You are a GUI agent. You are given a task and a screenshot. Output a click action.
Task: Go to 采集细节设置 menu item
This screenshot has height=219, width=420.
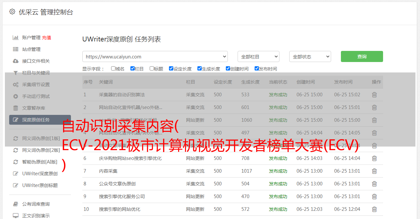[x=36, y=85]
